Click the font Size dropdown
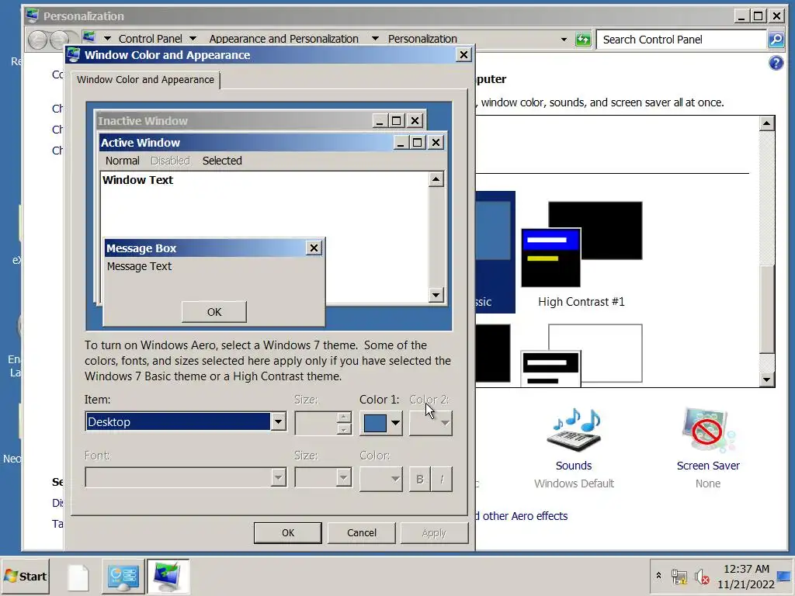This screenshot has width=795, height=596. point(323,477)
